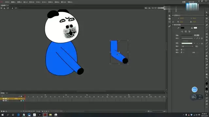This screenshot has width=209, height=117.
Task: Select the Zoom magnifier tool
Action: (x=207, y=77)
